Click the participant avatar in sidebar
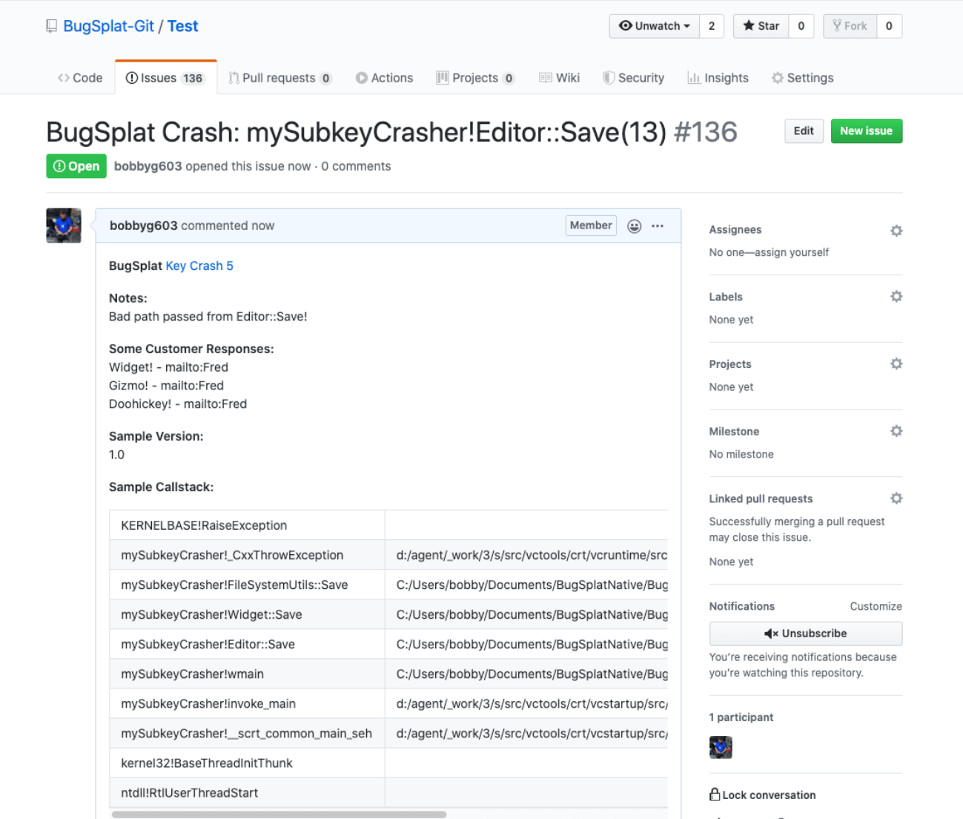The height and width of the screenshot is (819, 963). coord(721,747)
